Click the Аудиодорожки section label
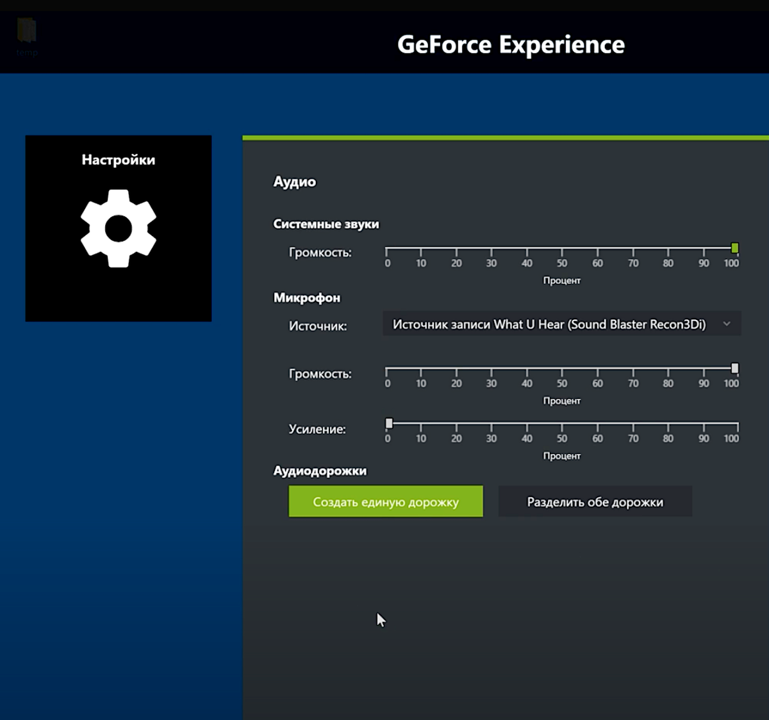 point(320,471)
